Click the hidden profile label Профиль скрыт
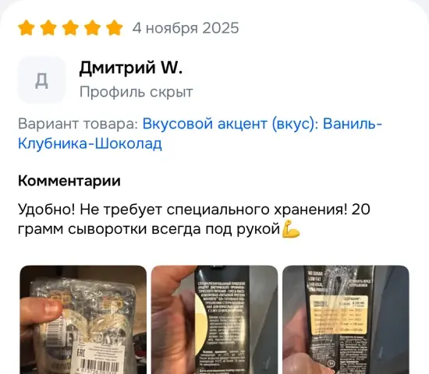The width and height of the screenshot is (429, 374). 136,92
